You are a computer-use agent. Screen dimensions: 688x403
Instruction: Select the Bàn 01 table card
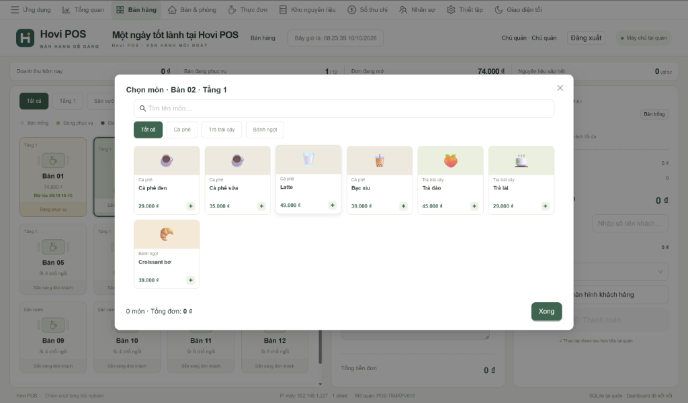tap(53, 177)
